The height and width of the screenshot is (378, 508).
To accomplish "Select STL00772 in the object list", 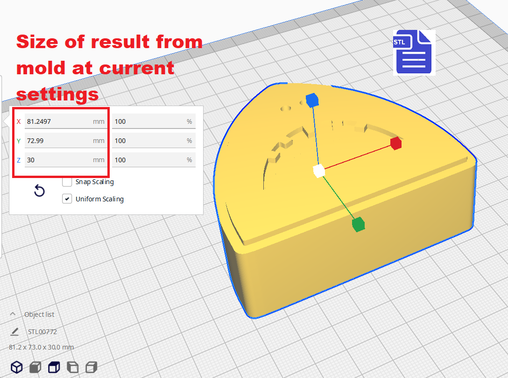I will pos(42,332).
